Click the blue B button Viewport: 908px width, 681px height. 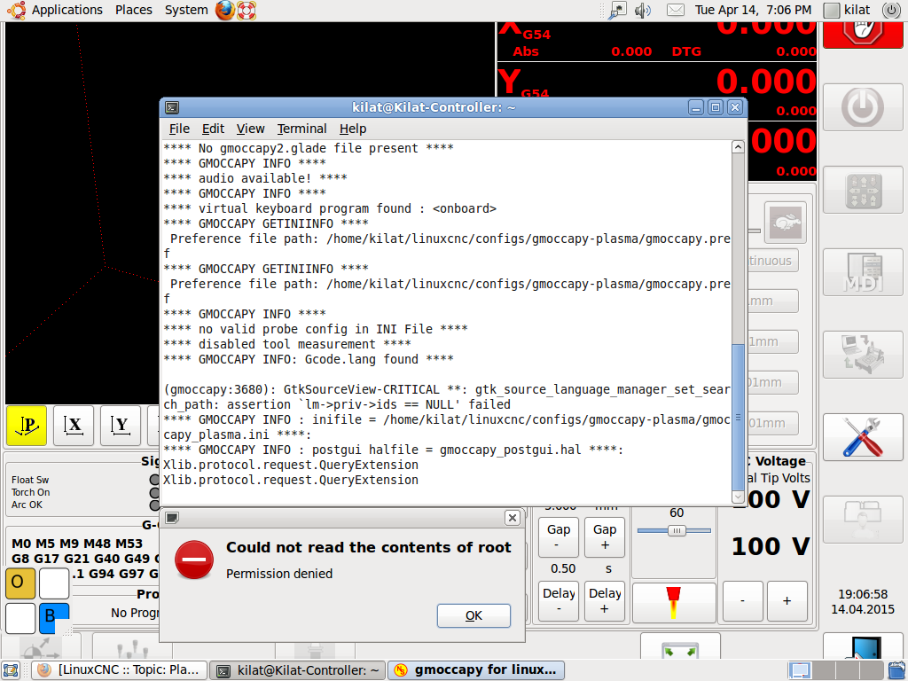pyautogui.click(x=54, y=618)
